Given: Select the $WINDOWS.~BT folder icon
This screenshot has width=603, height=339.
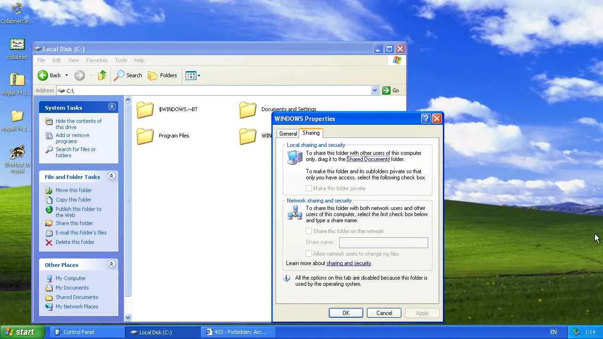Looking at the screenshot, I should pyautogui.click(x=145, y=109).
